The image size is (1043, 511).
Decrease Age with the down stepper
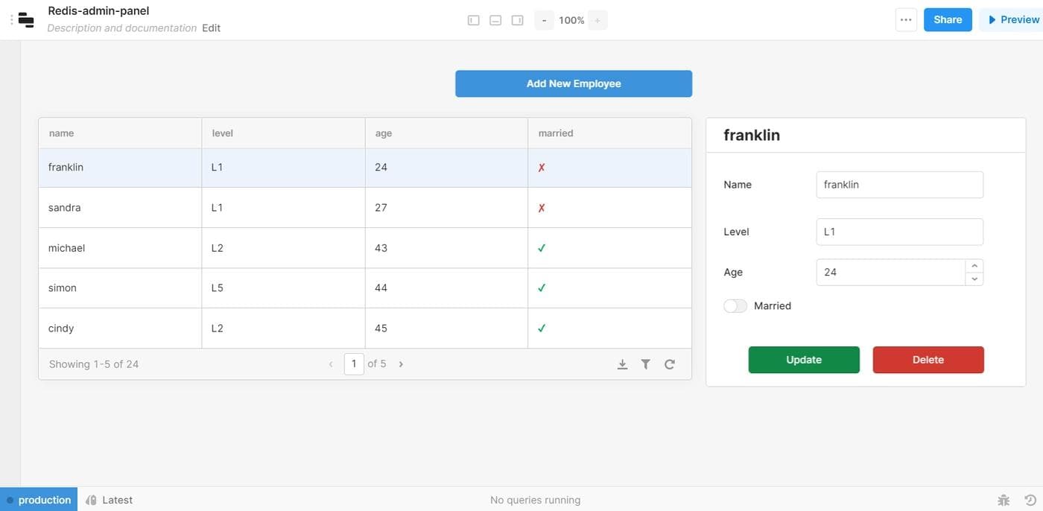(x=974, y=279)
